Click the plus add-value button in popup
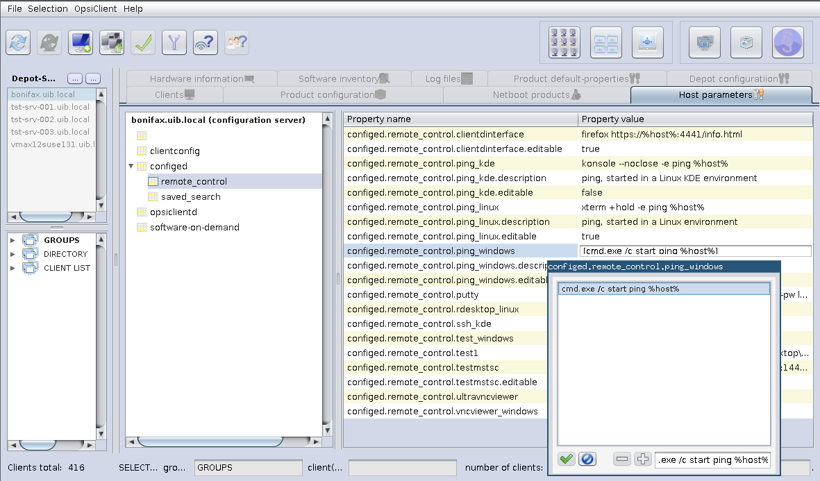Viewport: 820px width, 481px height. coord(643,459)
